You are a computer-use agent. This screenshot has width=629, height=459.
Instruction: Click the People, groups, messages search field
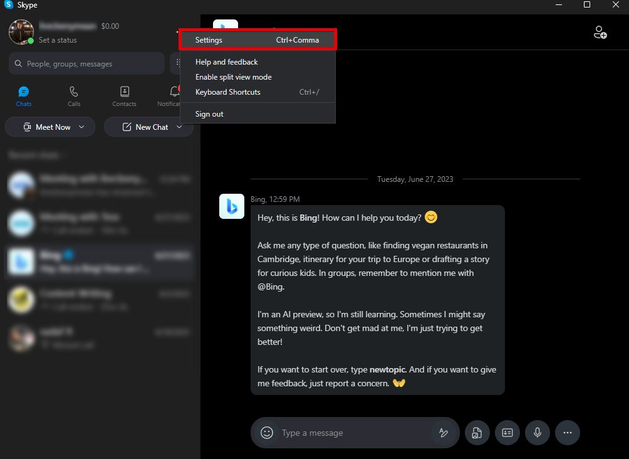(x=86, y=63)
